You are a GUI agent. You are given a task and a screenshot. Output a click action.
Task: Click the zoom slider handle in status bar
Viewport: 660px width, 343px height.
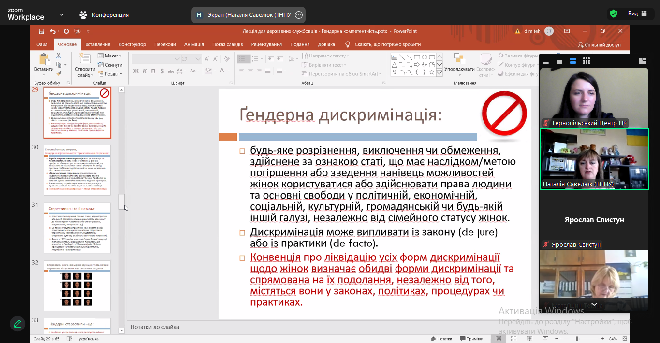pyautogui.click(x=577, y=339)
